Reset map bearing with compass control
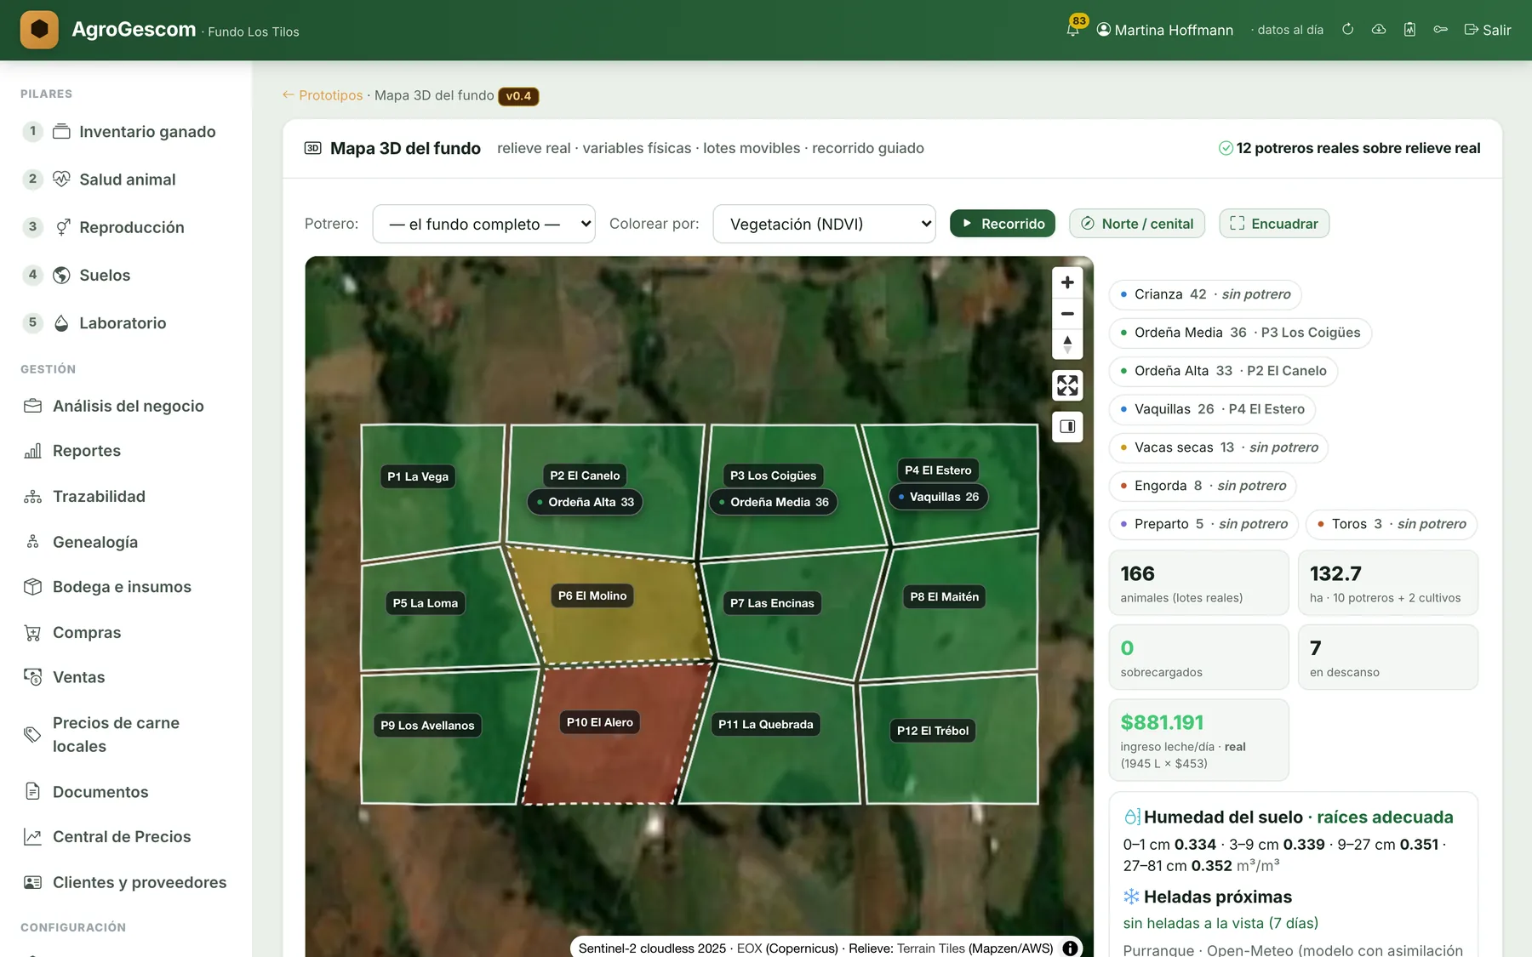 click(1067, 345)
